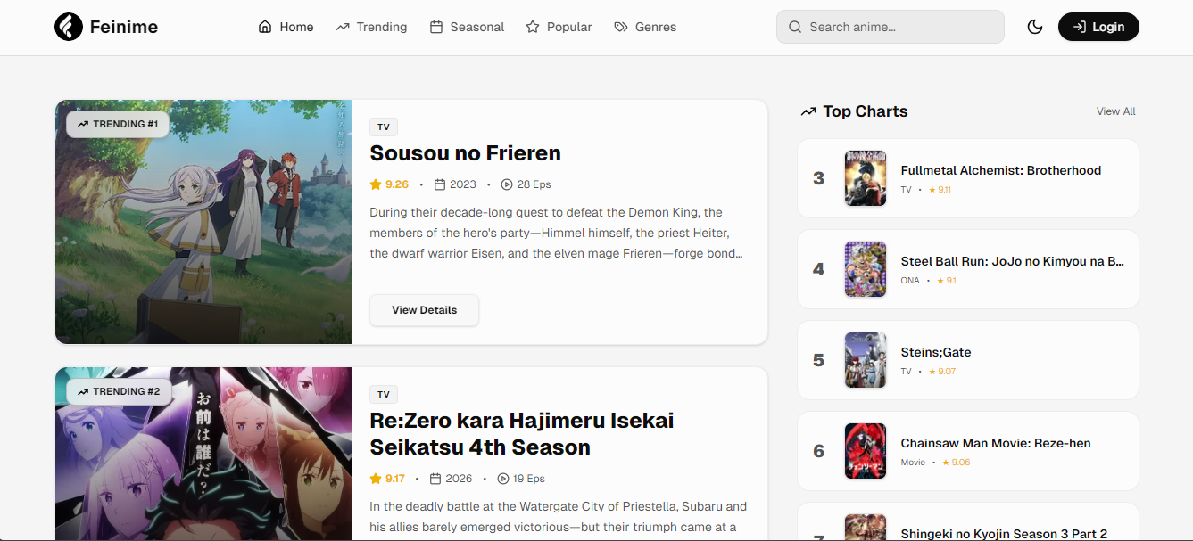Click View Details for Sousou no Frieren
1193x541 pixels.
tap(424, 310)
